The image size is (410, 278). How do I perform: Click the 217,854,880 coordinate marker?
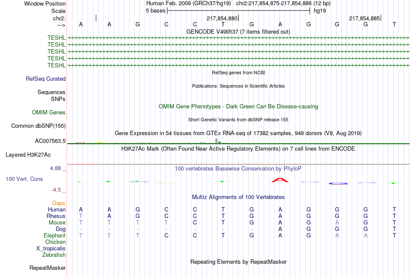pos(222,18)
